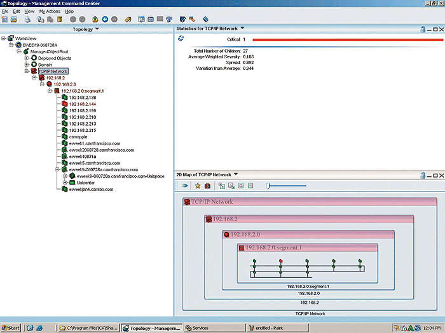Click the yellow tag icon in the toolbar

click(x=128, y=19)
